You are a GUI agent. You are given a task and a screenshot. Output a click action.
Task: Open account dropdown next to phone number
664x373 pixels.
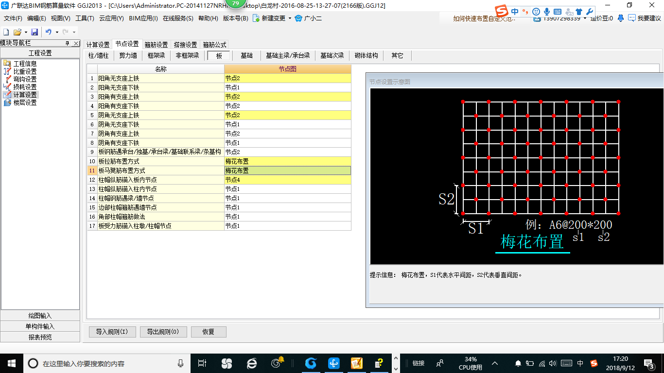pos(585,18)
